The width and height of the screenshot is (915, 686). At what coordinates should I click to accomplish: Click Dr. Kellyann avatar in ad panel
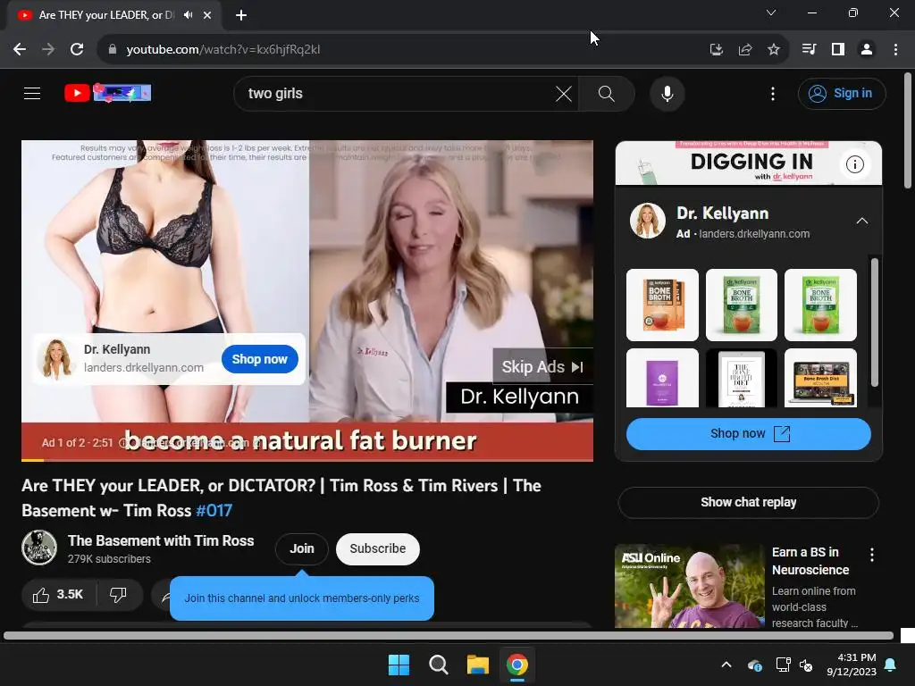pos(648,222)
